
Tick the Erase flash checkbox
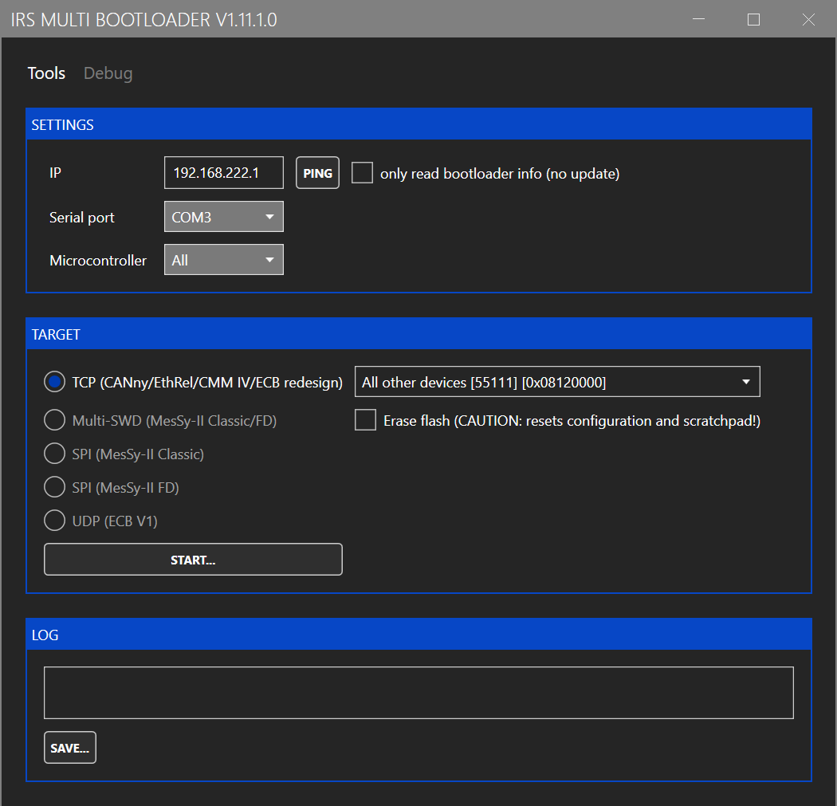click(x=365, y=420)
